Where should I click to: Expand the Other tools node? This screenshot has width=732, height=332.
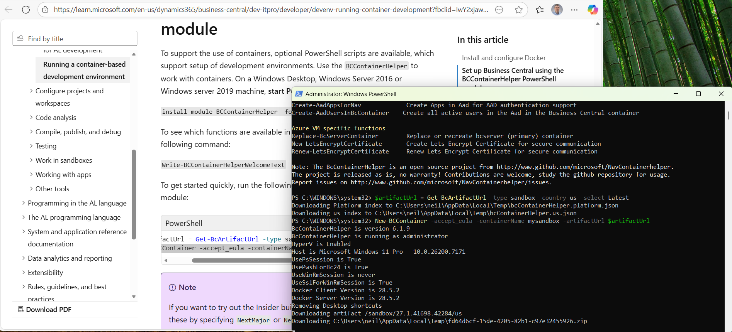click(x=31, y=189)
